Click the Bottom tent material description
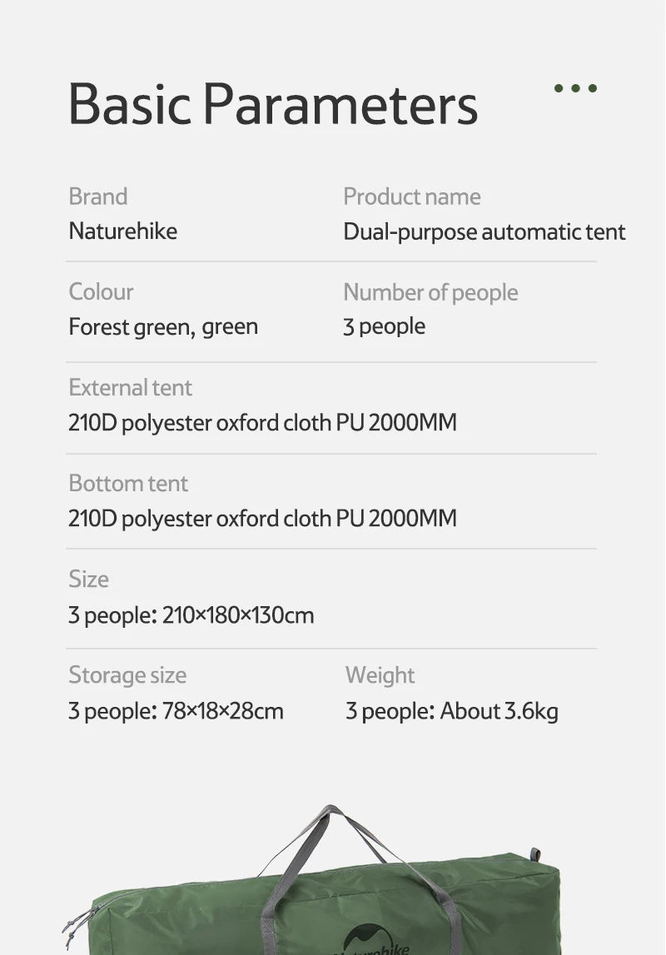Viewport: 666px width, 955px height. click(x=262, y=518)
